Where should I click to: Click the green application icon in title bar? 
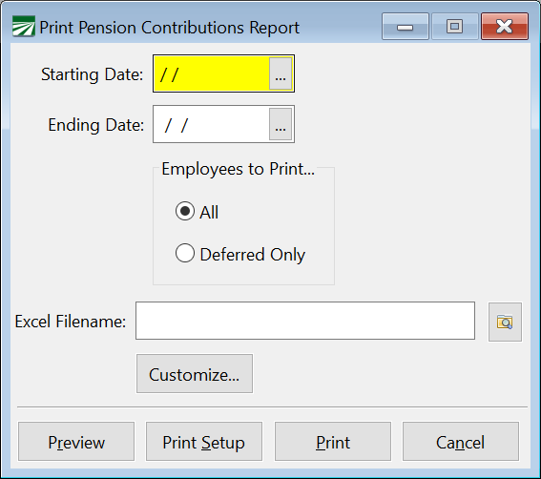pos(24,27)
